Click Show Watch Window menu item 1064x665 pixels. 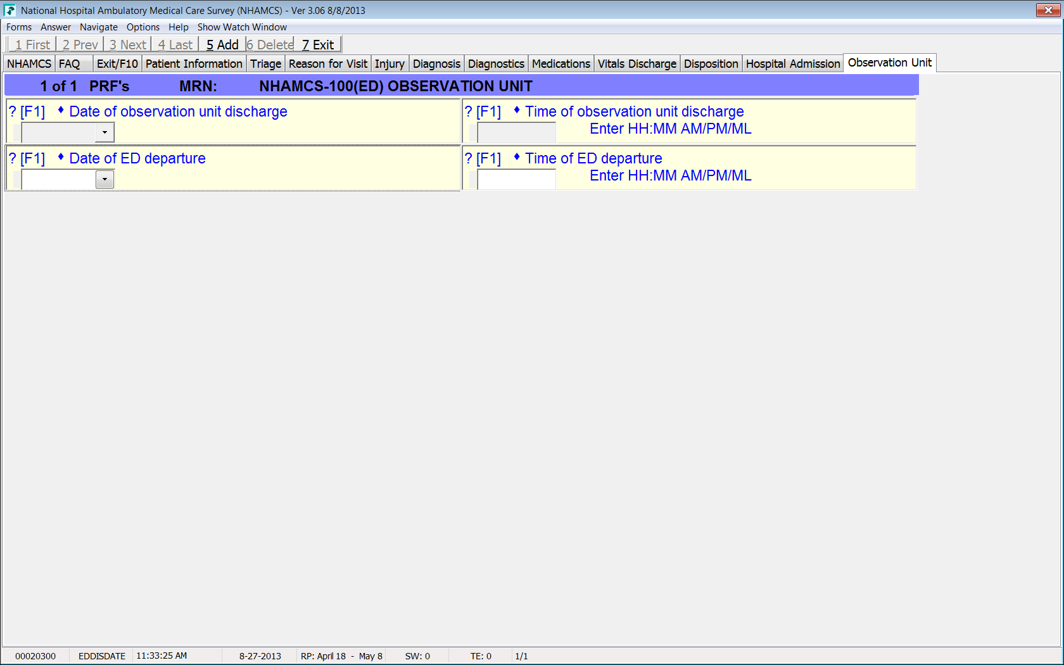[242, 27]
